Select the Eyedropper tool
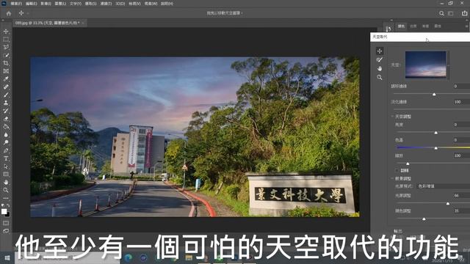Image resolution: width=470 pixels, height=264 pixels. [6, 79]
